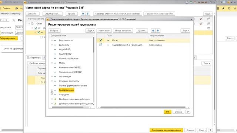Screen dimensions: 237x133
Task: Click the M+ memory button in title bar
Action: (203, 3)
